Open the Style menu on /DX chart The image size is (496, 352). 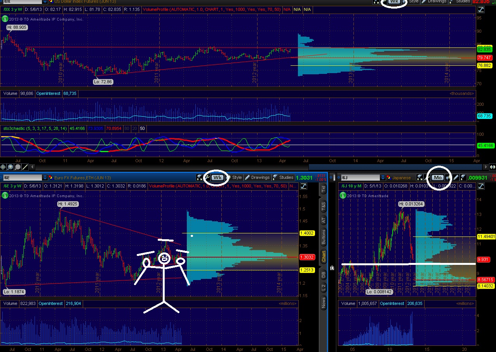click(x=412, y=2)
